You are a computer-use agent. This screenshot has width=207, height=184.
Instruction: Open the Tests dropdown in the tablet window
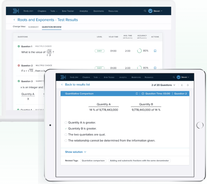pyautogui.click(x=97, y=77)
